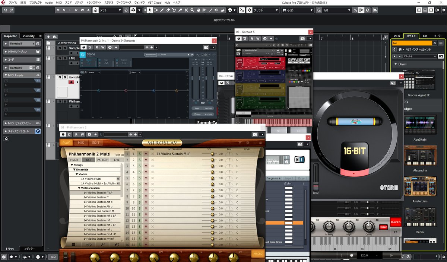Viewport: 447px width, 262px height.
Task: Expand MIDI モディファイアー Inspector section
Action: pyautogui.click(x=22, y=123)
